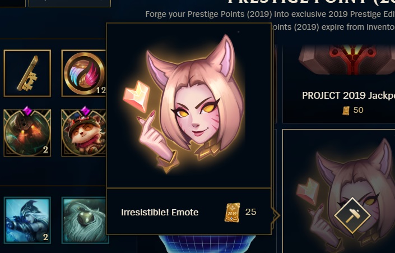Select the white furry champion shard beside Ashe
The width and height of the screenshot is (395, 253).
(84, 220)
